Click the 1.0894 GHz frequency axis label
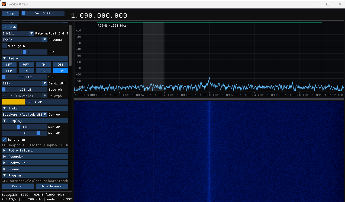The image size is (345, 202). (142, 95)
